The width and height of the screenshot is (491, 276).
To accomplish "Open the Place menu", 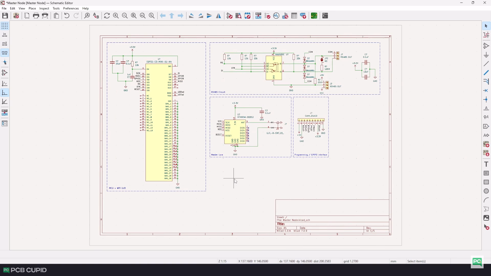I will [x=32, y=8].
